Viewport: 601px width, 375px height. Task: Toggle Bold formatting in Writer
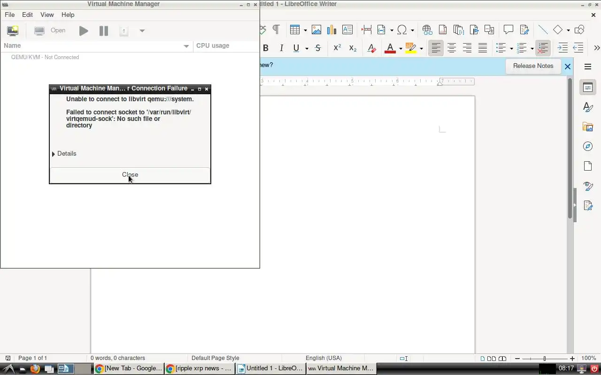tap(266, 48)
